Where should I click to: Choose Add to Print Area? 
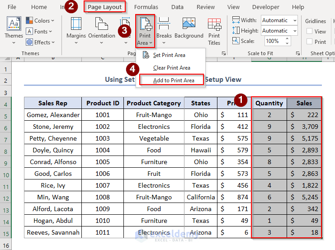click(x=171, y=80)
